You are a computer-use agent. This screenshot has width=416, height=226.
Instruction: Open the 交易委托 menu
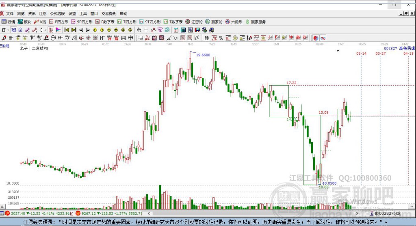tap(108, 13)
